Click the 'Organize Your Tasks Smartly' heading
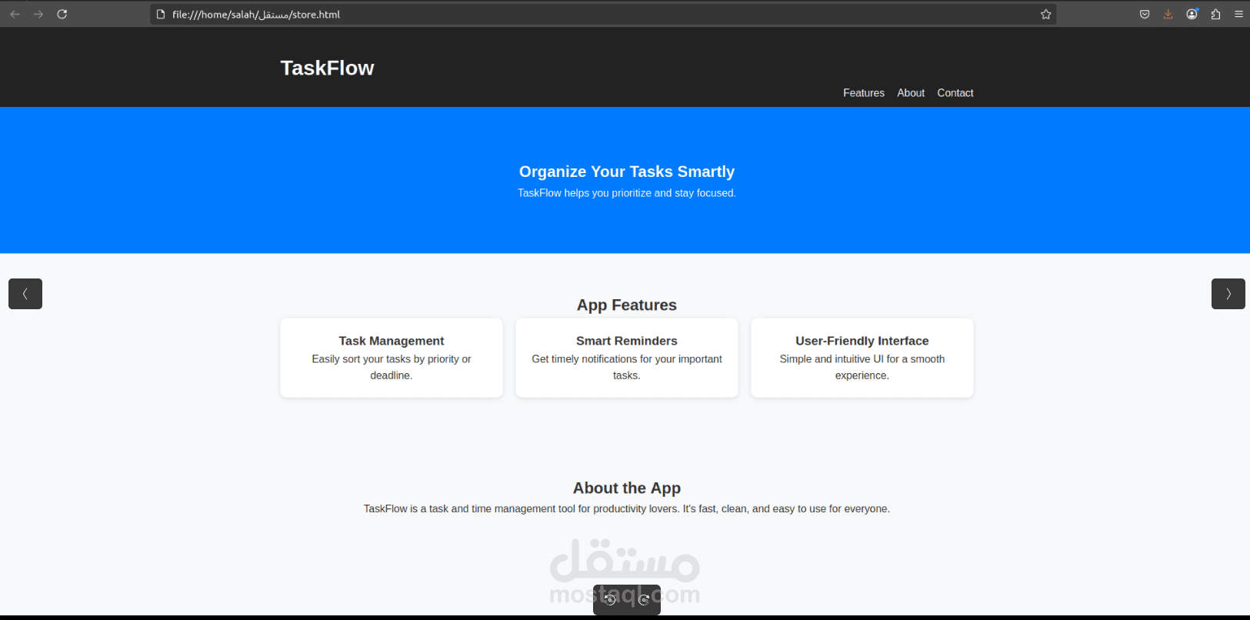Screen dimensions: 1250x620 pyautogui.click(x=627, y=172)
